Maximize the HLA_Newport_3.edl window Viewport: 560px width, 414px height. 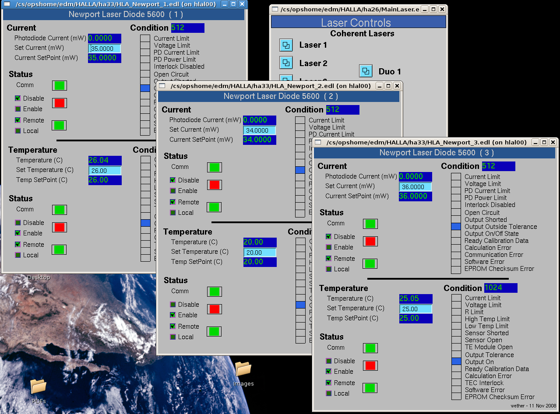(544, 143)
